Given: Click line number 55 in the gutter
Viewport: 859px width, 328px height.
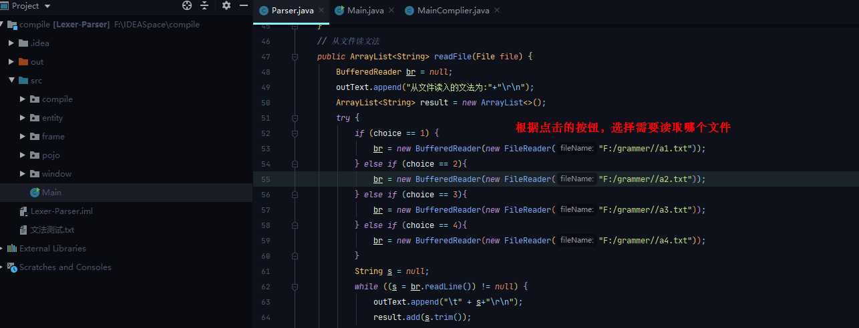Looking at the screenshot, I should (x=265, y=179).
